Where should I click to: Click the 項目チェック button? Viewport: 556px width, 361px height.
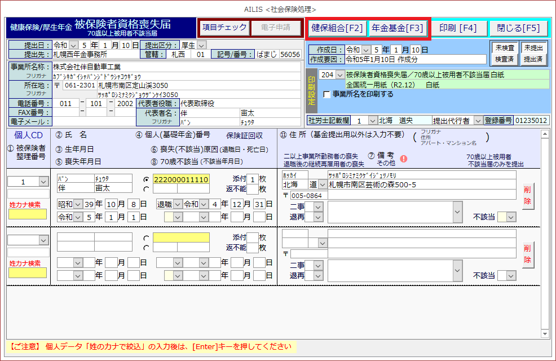[x=225, y=27]
